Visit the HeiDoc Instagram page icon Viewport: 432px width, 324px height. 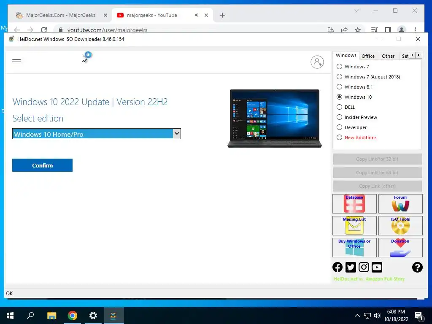pyautogui.click(x=364, y=267)
